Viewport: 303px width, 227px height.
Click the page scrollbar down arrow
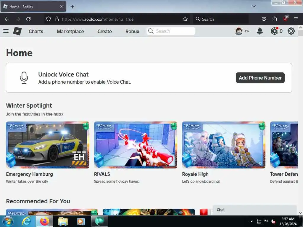click(x=301, y=213)
